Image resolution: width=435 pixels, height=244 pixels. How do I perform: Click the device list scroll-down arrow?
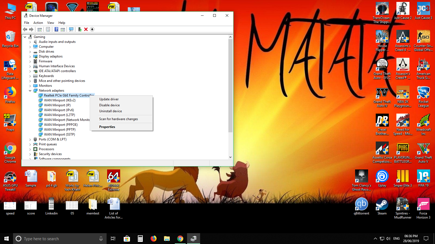click(230, 157)
